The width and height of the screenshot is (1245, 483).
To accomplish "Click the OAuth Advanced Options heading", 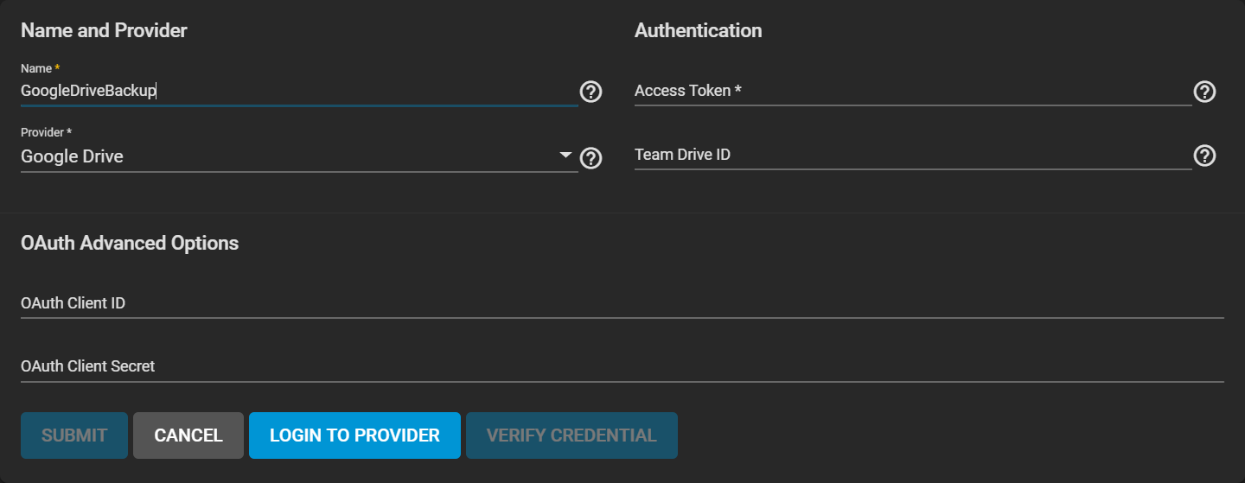I will point(130,244).
